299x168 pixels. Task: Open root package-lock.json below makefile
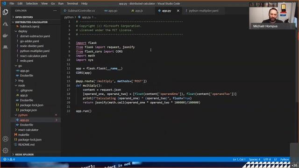coord(30,140)
